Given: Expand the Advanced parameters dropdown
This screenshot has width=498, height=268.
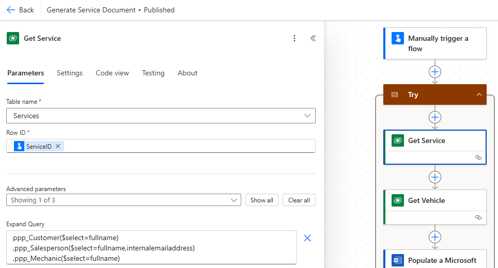Looking at the screenshot, I should tap(123, 200).
